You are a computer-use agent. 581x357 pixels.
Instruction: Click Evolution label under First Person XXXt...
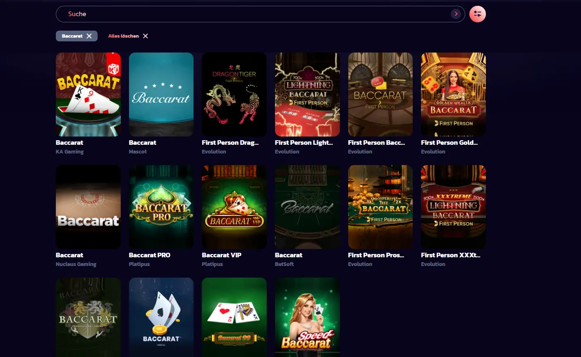[433, 264]
